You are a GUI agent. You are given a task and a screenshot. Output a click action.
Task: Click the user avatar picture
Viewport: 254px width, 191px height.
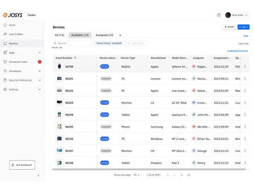(x=228, y=15)
